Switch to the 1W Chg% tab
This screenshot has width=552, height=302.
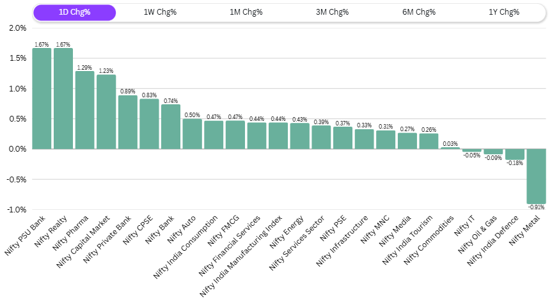pos(160,12)
